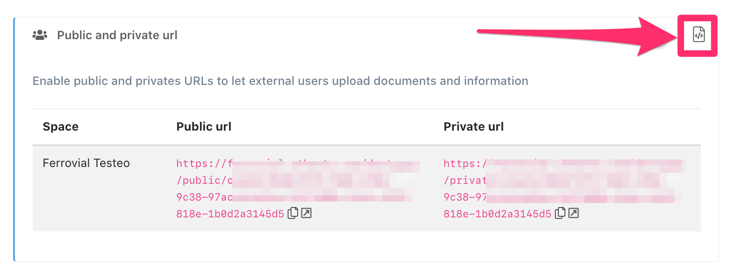742x278 pixels.
Task: Click private url ending '818e-1b0d2a3145d5'
Action: (497, 214)
